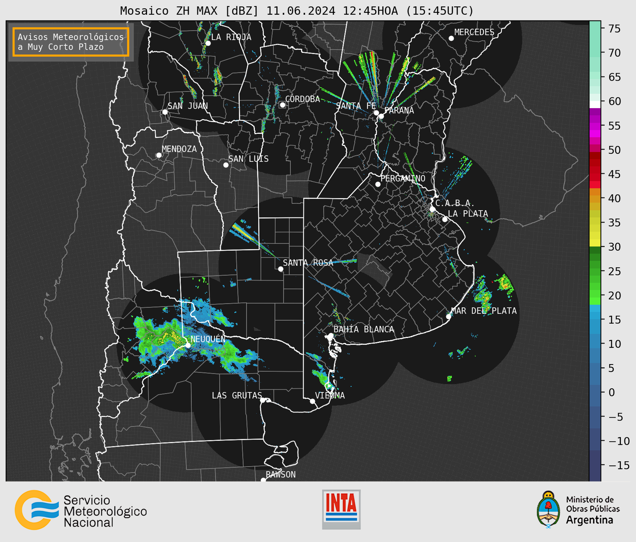Select the Mar del Plata city marker
The height and width of the screenshot is (542, 636).
coord(449,317)
